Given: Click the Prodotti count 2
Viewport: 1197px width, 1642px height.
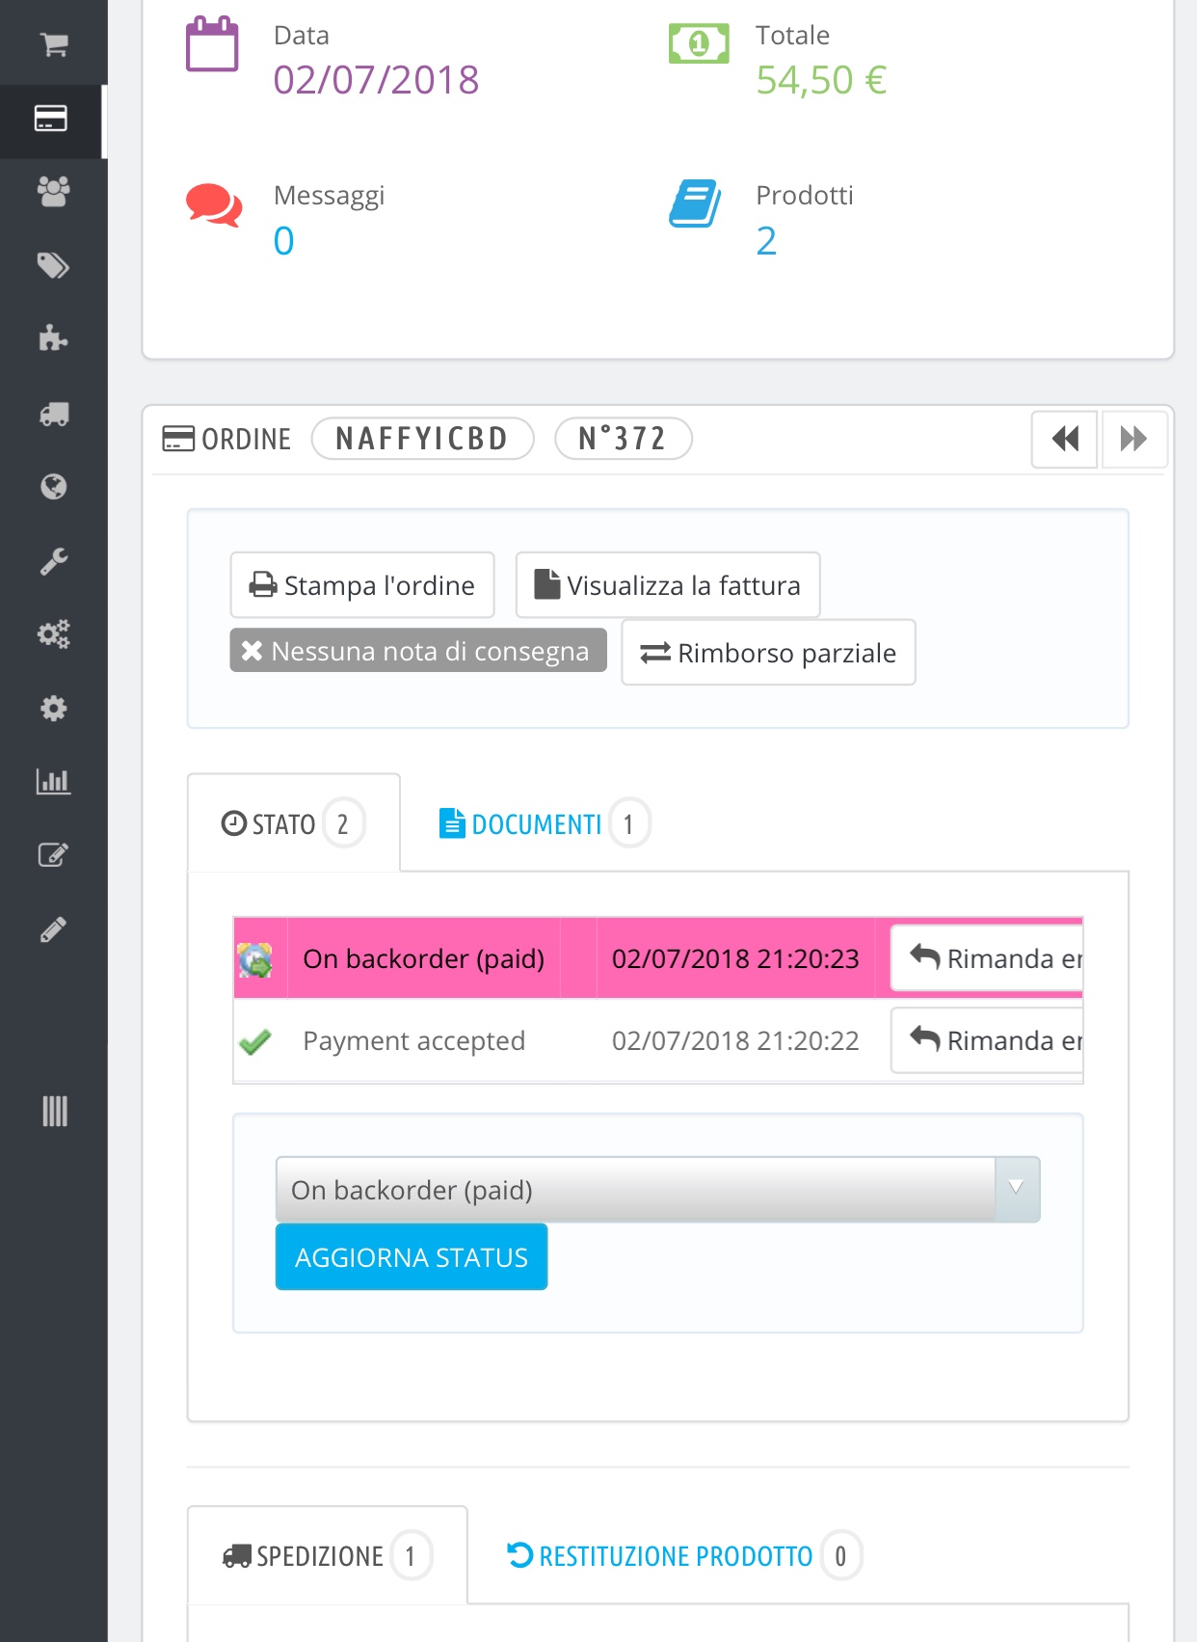Looking at the screenshot, I should point(766,240).
